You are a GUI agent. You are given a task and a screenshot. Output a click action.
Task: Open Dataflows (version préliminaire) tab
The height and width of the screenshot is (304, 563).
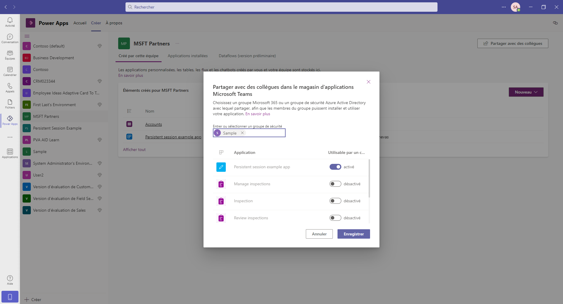click(247, 56)
